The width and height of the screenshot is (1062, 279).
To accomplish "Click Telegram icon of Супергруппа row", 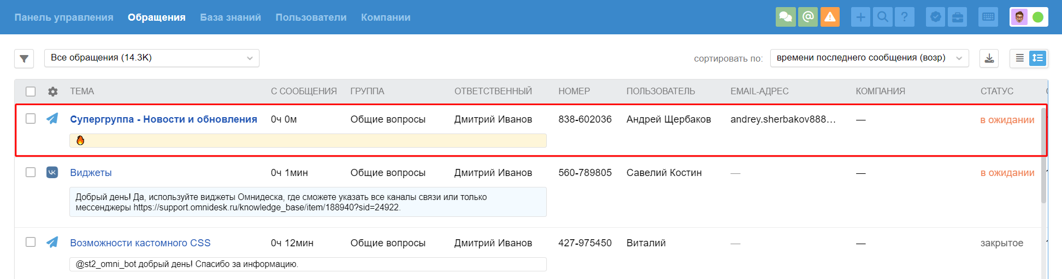I will [52, 118].
